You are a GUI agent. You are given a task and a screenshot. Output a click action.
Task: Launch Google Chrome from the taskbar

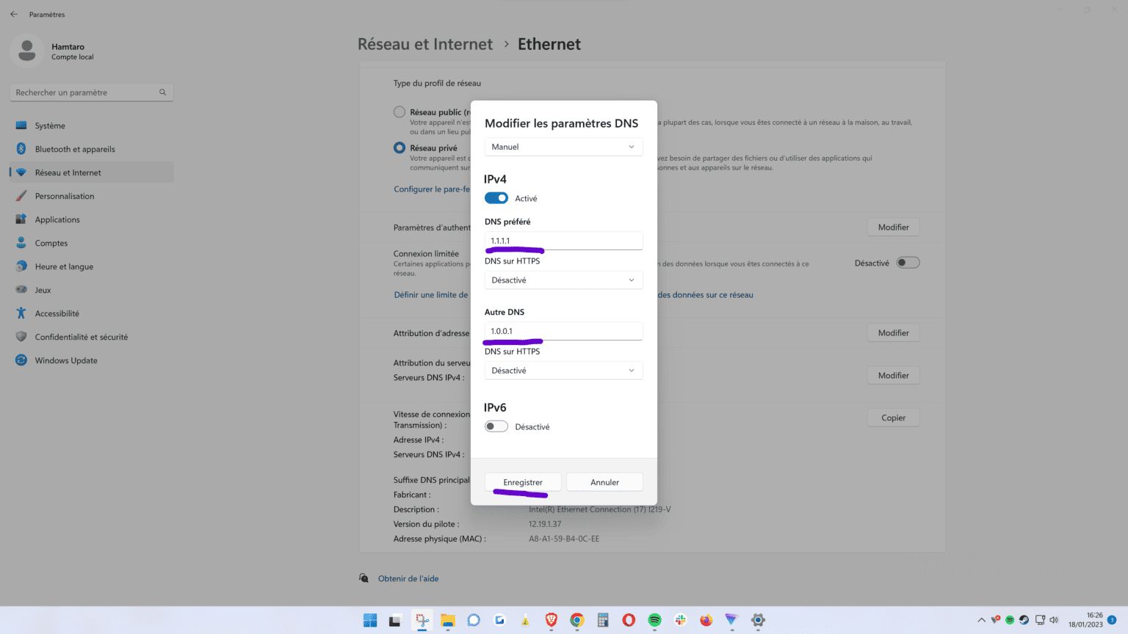[x=576, y=620]
